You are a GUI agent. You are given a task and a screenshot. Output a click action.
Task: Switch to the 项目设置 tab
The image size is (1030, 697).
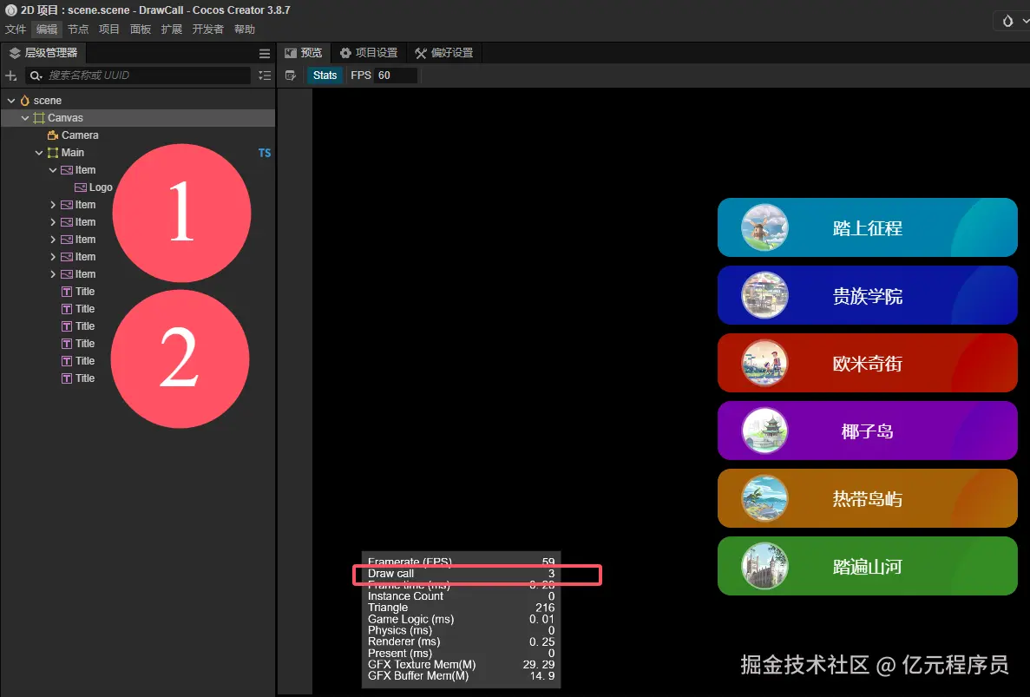tap(369, 53)
